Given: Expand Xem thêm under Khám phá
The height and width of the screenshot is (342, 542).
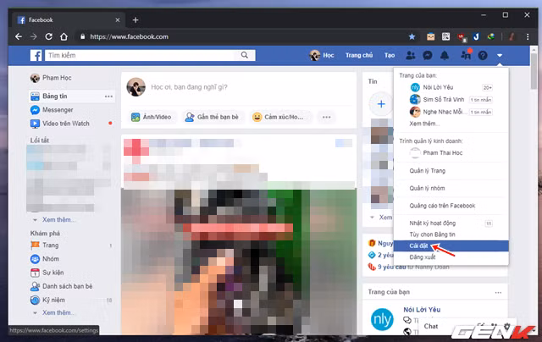Looking at the screenshot, I should (x=58, y=312).
